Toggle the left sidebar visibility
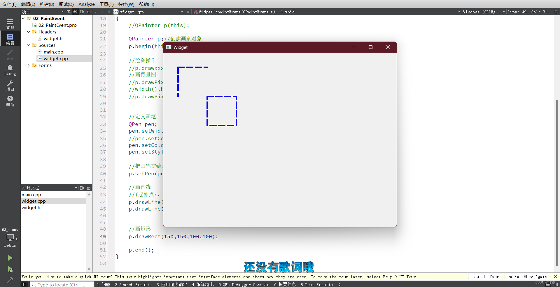This screenshot has width=560, height=287. click(x=24, y=284)
